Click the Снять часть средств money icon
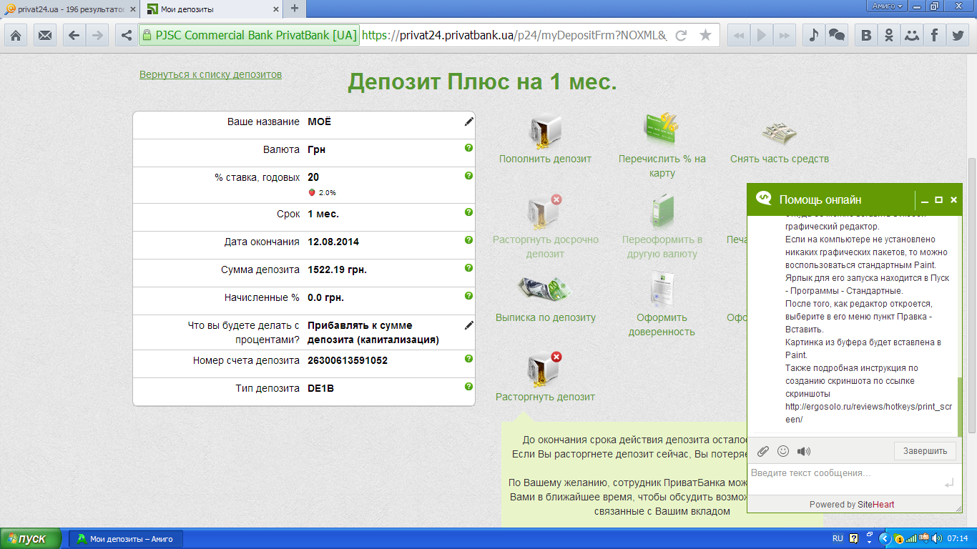The height and width of the screenshot is (549, 977). [779, 133]
